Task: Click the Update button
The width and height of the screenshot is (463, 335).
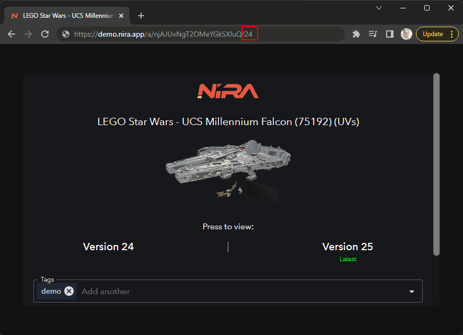Action: [x=433, y=35]
